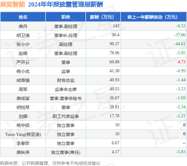Click the 董事长,经理 position cell
The image size is (187, 166).
pyautogui.click(x=66, y=35)
